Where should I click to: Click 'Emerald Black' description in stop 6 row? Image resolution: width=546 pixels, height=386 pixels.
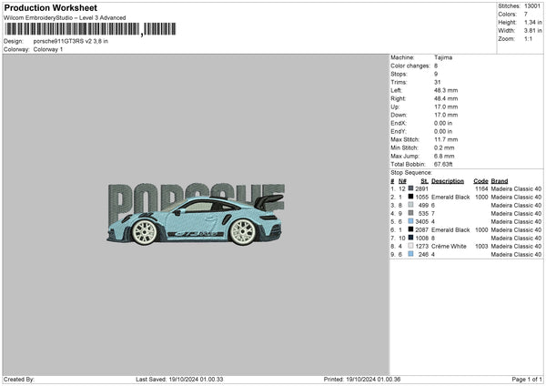pyautogui.click(x=450, y=230)
